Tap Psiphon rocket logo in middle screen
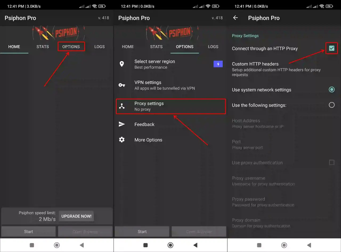Image resolution: width=341 pixels, height=252 pixels. pos(172,33)
